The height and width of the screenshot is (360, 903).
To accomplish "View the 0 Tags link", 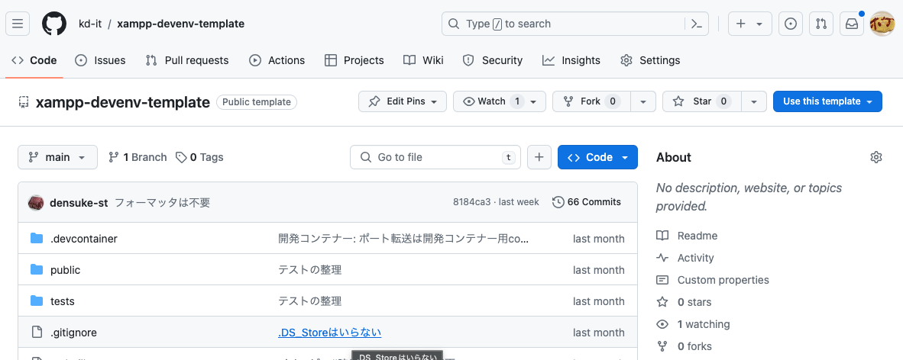I will 199,157.
